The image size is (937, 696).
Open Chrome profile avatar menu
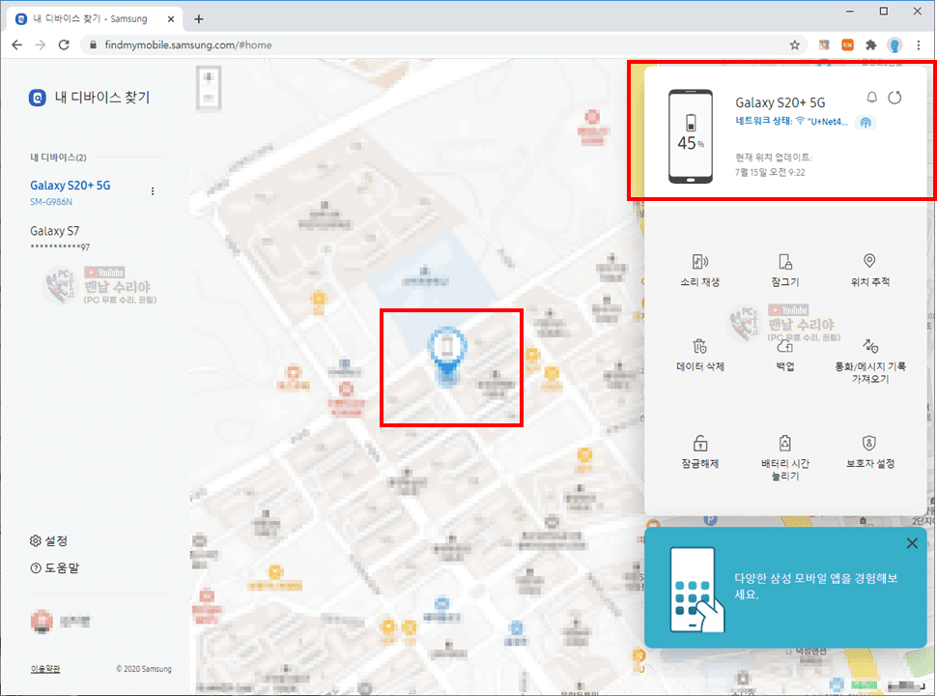click(894, 44)
